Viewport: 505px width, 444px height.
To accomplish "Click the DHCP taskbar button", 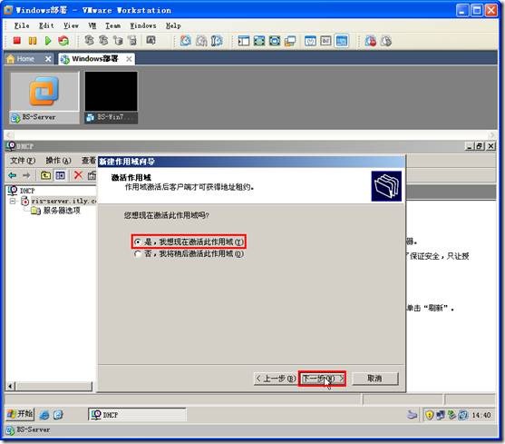I will click(x=137, y=415).
